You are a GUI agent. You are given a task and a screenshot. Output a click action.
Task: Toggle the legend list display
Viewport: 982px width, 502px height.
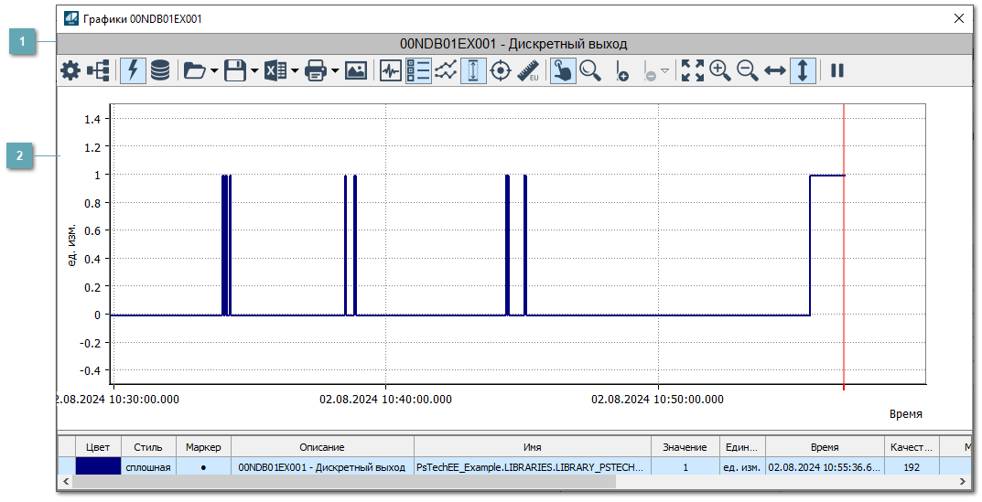418,70
